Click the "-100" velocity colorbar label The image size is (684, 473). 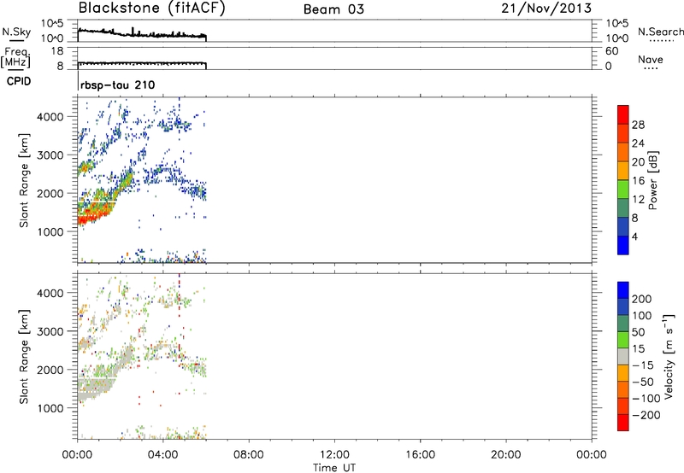pyautogui.click(x=646, y=399)
